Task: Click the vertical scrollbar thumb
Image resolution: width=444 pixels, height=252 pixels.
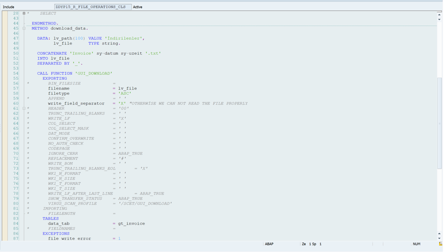Action: (x=439, y=122)
